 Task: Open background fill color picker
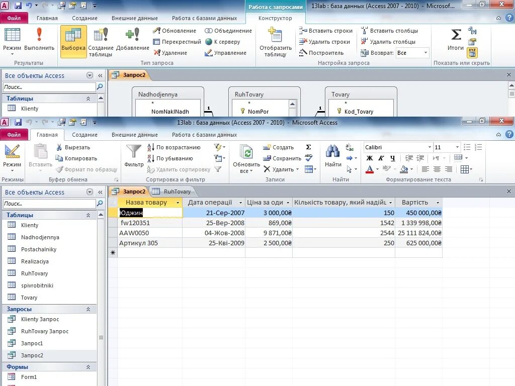[411, 169]
